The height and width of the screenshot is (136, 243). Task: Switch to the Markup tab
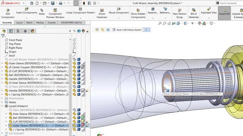40,23
